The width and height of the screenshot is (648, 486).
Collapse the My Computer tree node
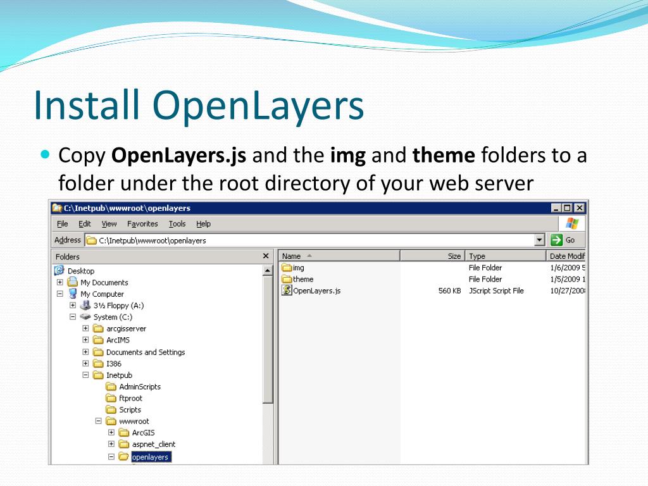coord(60,294)
